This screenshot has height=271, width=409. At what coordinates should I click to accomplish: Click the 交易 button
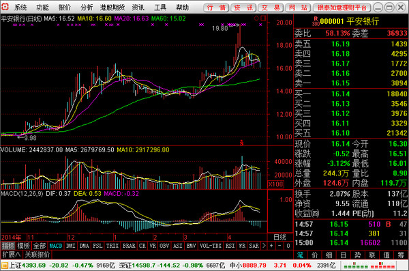tap(271, 8)
